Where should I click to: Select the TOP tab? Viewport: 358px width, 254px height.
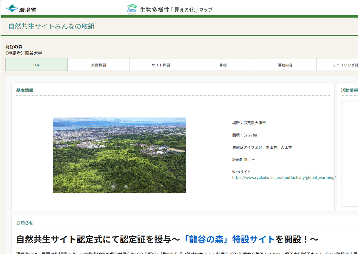[x=36, y=64]
